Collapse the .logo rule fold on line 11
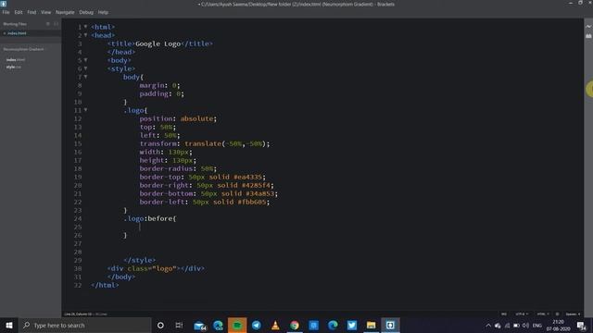Screen dimensions: 593x333 point(86,109)
